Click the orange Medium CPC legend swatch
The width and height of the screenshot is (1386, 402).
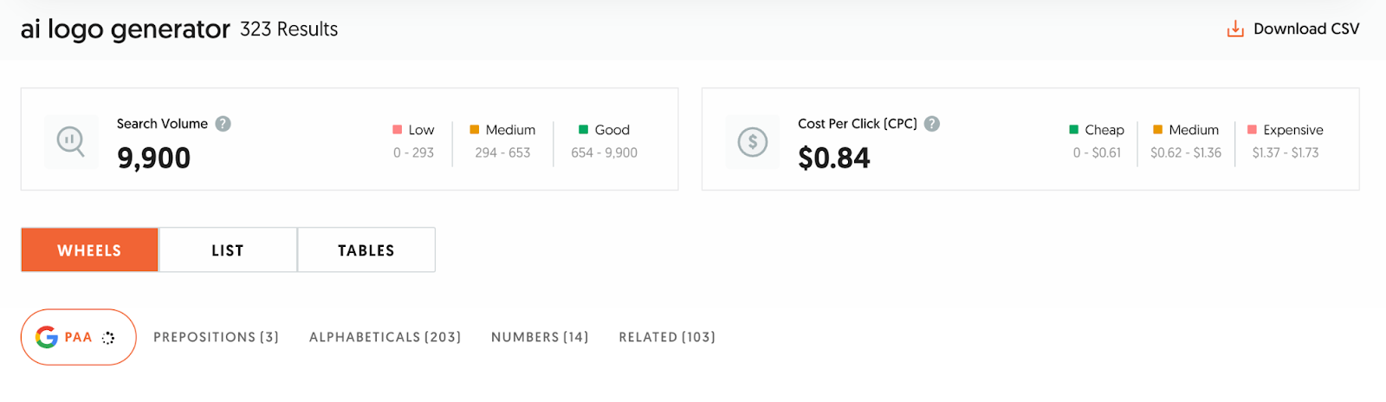coord(1157,129)
